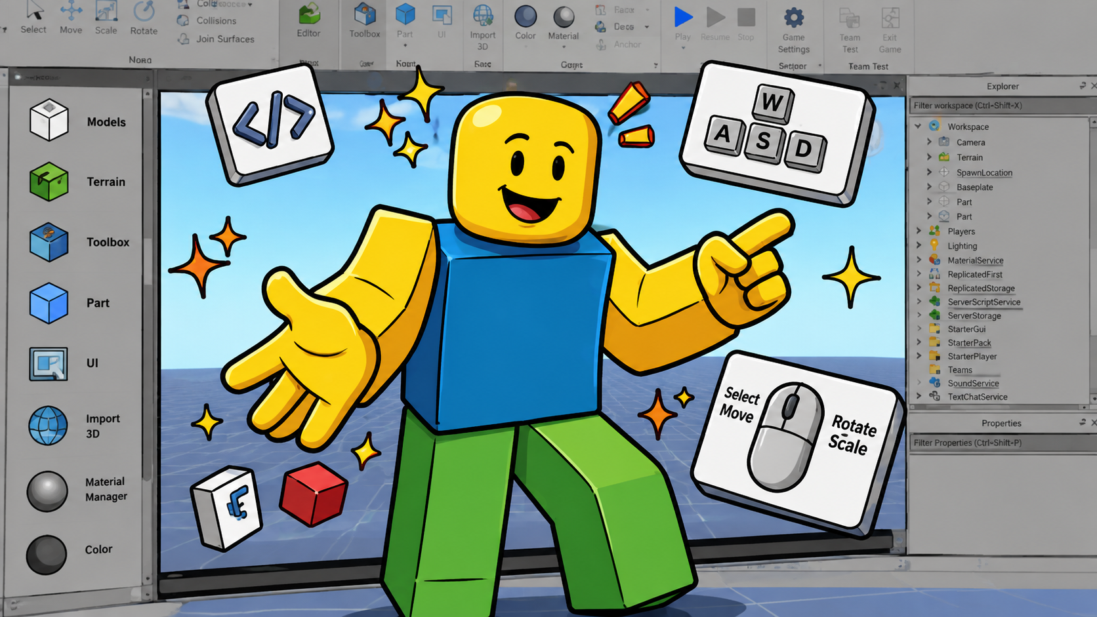This screenshot has height=617, width=1097.
Task: Switch to the Rotate tool
Action: [x=144, y=18]
